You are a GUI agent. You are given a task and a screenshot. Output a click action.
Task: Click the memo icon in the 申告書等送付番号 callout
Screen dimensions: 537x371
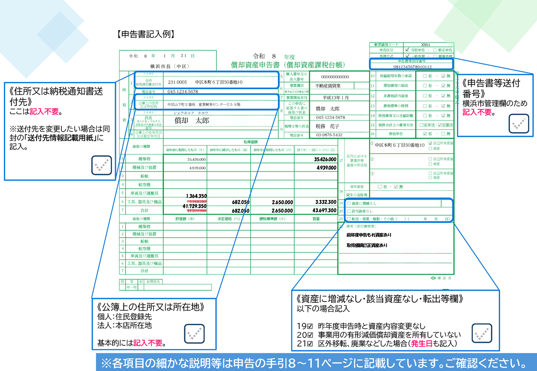click(x=519, y=124)
